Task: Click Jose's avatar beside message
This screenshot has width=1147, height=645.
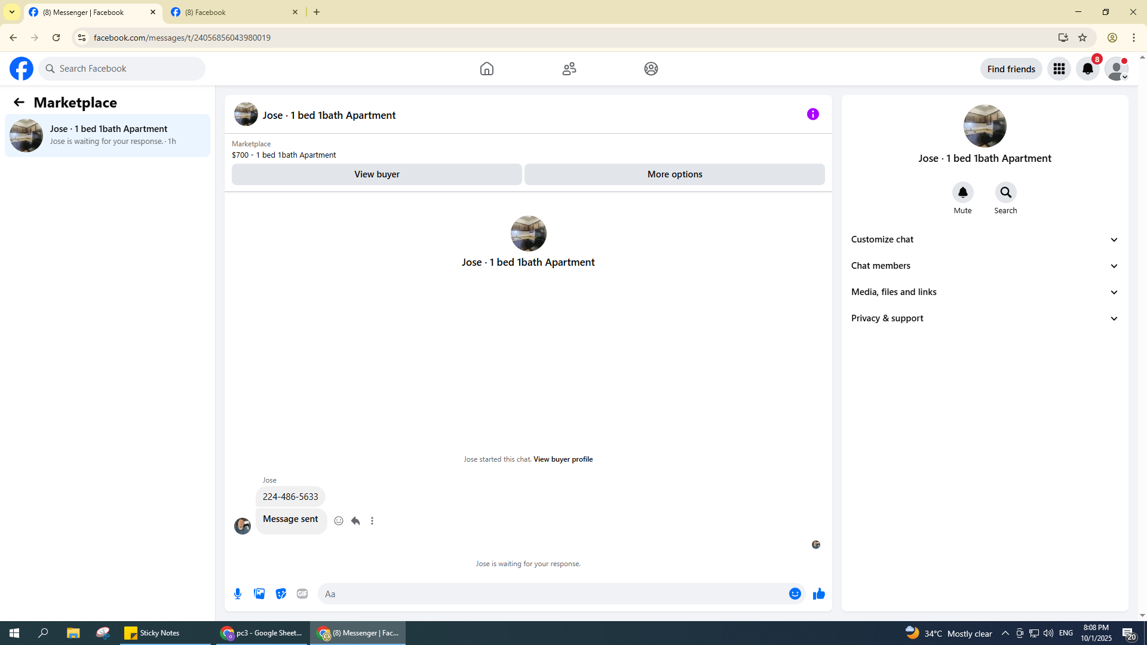Action: 243,526
